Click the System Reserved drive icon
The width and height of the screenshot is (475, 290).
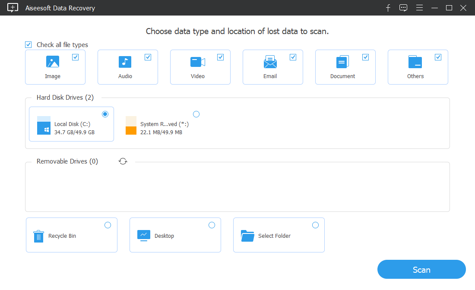tap(131, 125)
